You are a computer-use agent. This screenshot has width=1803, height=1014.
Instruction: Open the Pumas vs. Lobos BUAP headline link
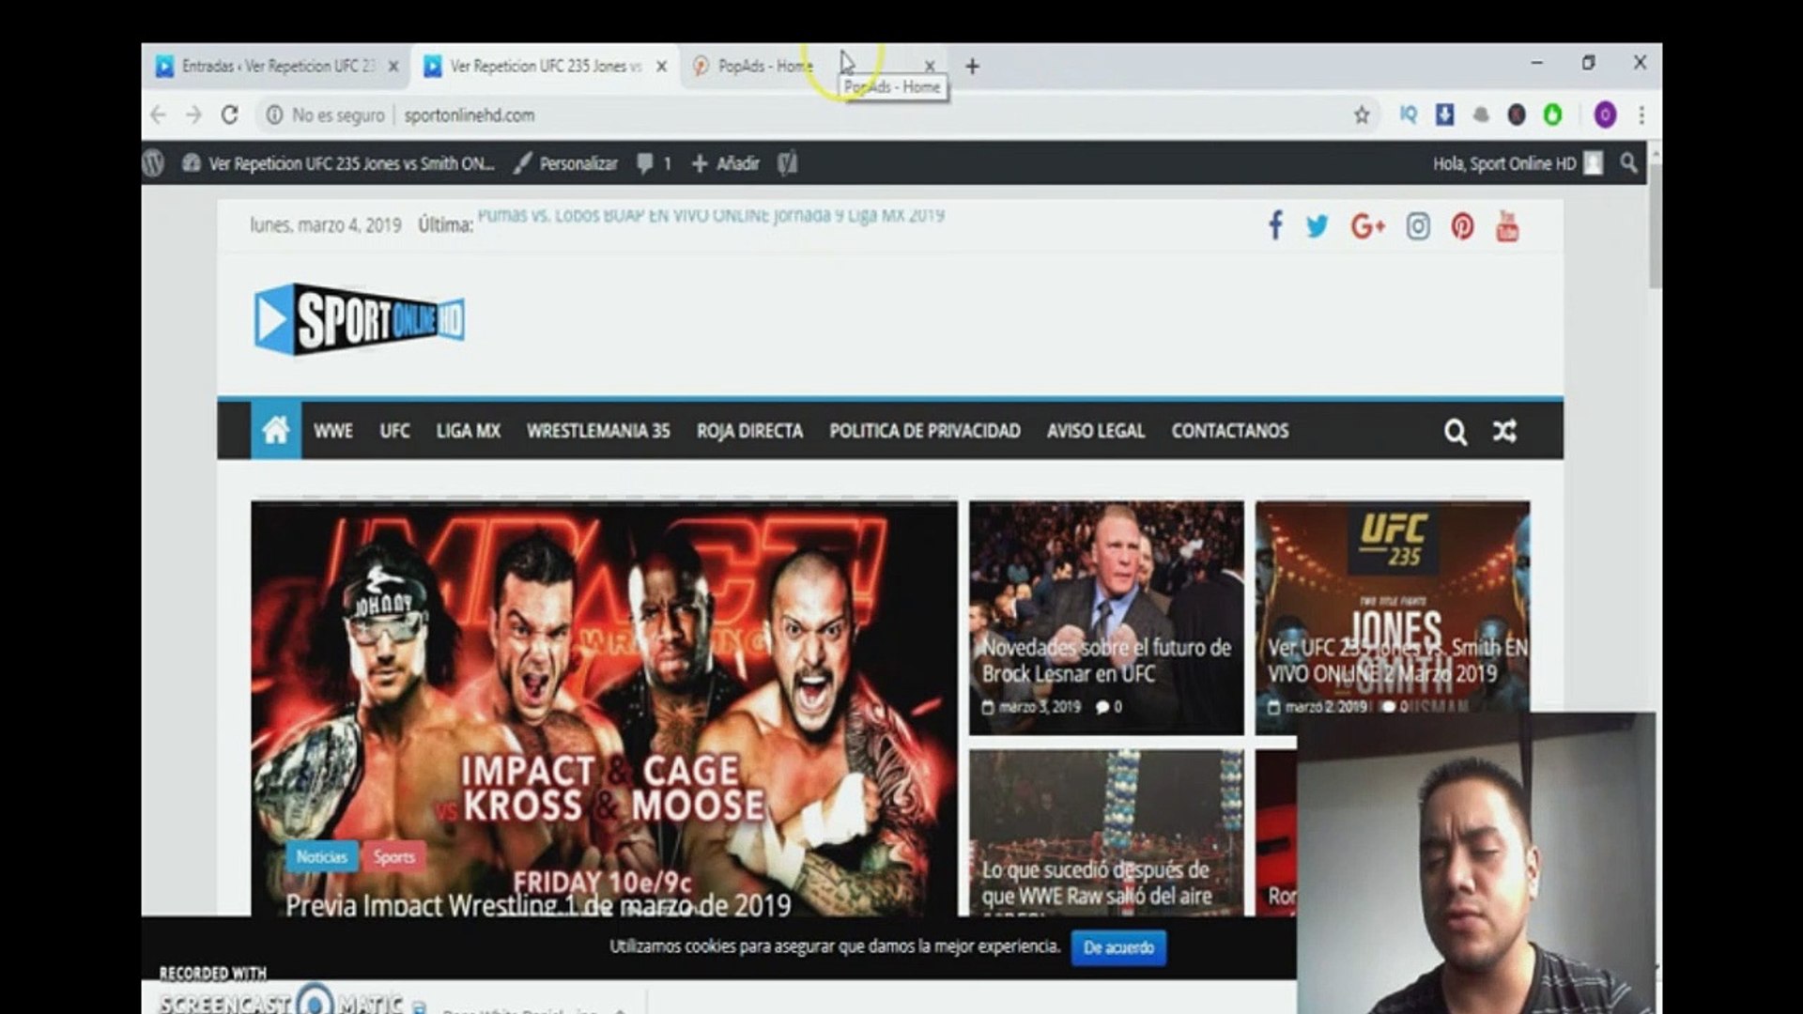711,215
